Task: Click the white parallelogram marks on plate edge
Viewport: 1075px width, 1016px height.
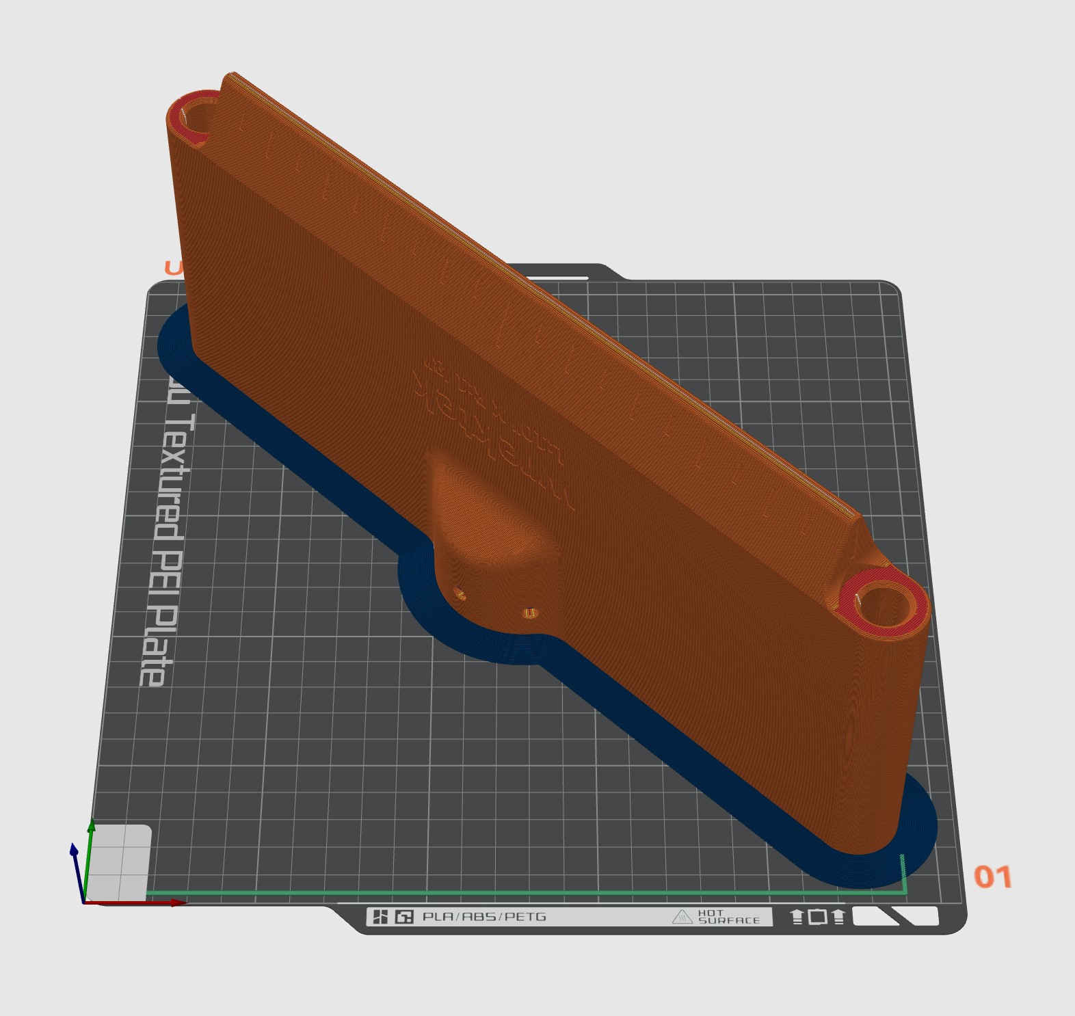Action: point(895,917)
